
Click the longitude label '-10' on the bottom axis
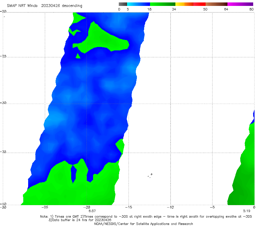pos(171,207)
